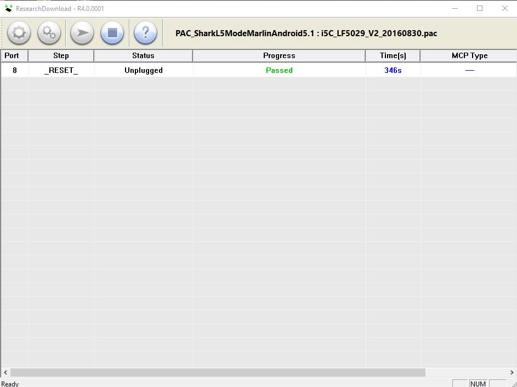This screenshot has height=387, width=517.
Task: Open the download settings gear
Action: [19, 33]
